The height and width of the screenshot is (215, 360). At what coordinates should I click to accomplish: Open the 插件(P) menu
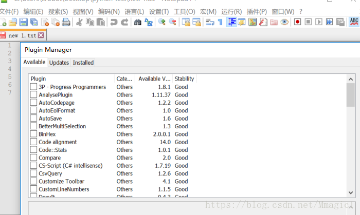pos(257,12)
